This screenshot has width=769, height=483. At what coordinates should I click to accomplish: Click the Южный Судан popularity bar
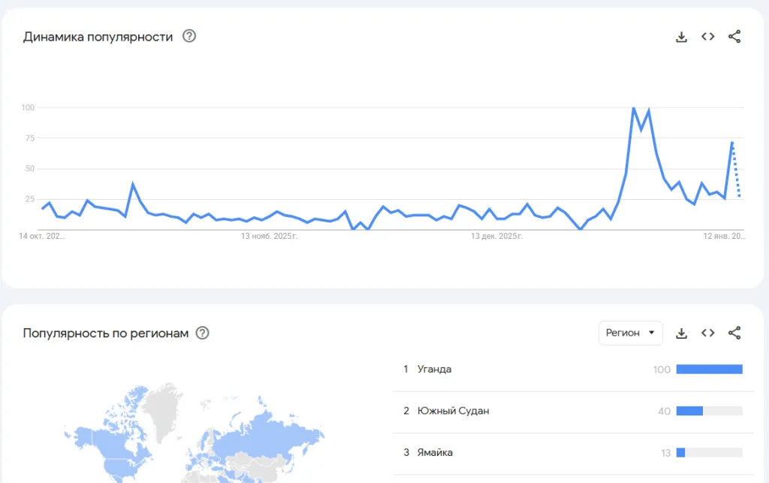click(689, 411)
